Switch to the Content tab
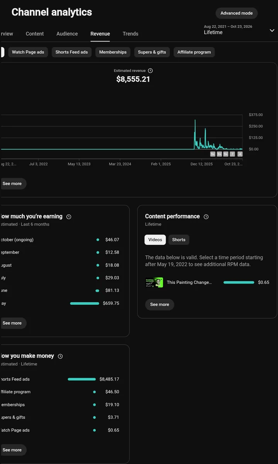 [35, 34]
